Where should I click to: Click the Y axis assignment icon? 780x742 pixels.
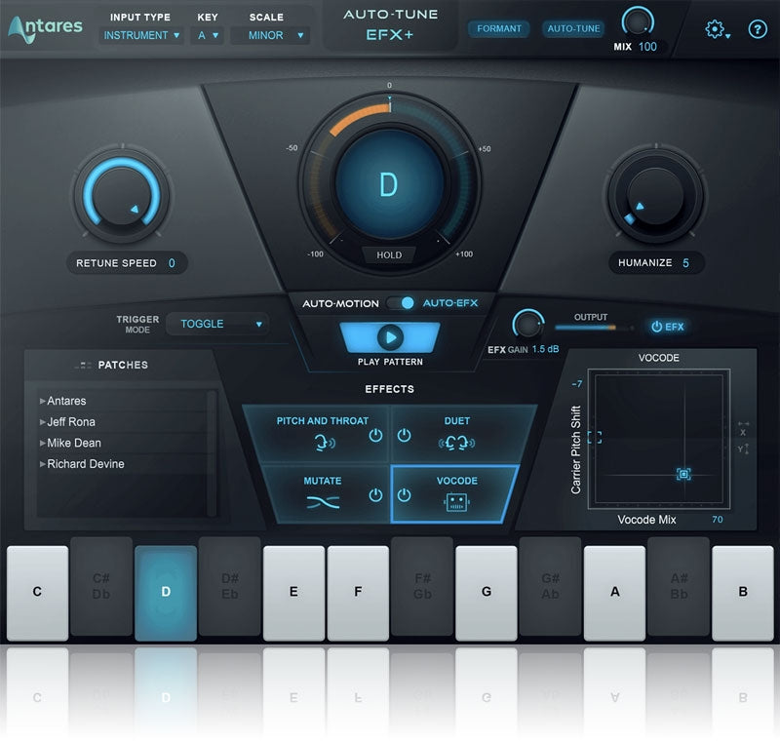743,449
